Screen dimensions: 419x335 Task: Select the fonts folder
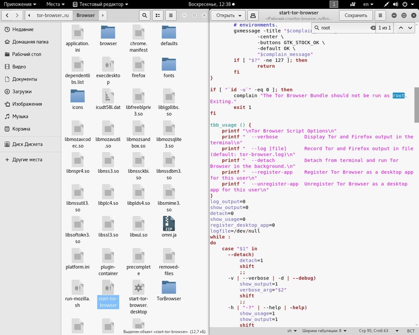coord(169,67)
